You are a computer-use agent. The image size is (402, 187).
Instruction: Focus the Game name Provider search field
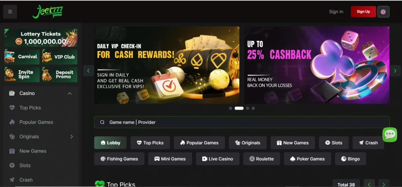tap(242, 122)
